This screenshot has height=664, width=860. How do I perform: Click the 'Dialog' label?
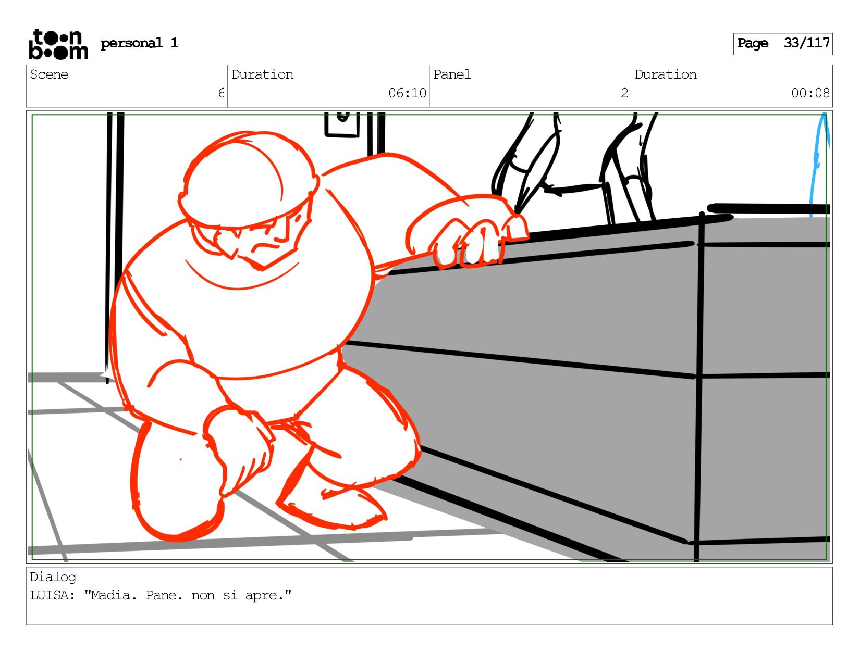pos(53,577)
